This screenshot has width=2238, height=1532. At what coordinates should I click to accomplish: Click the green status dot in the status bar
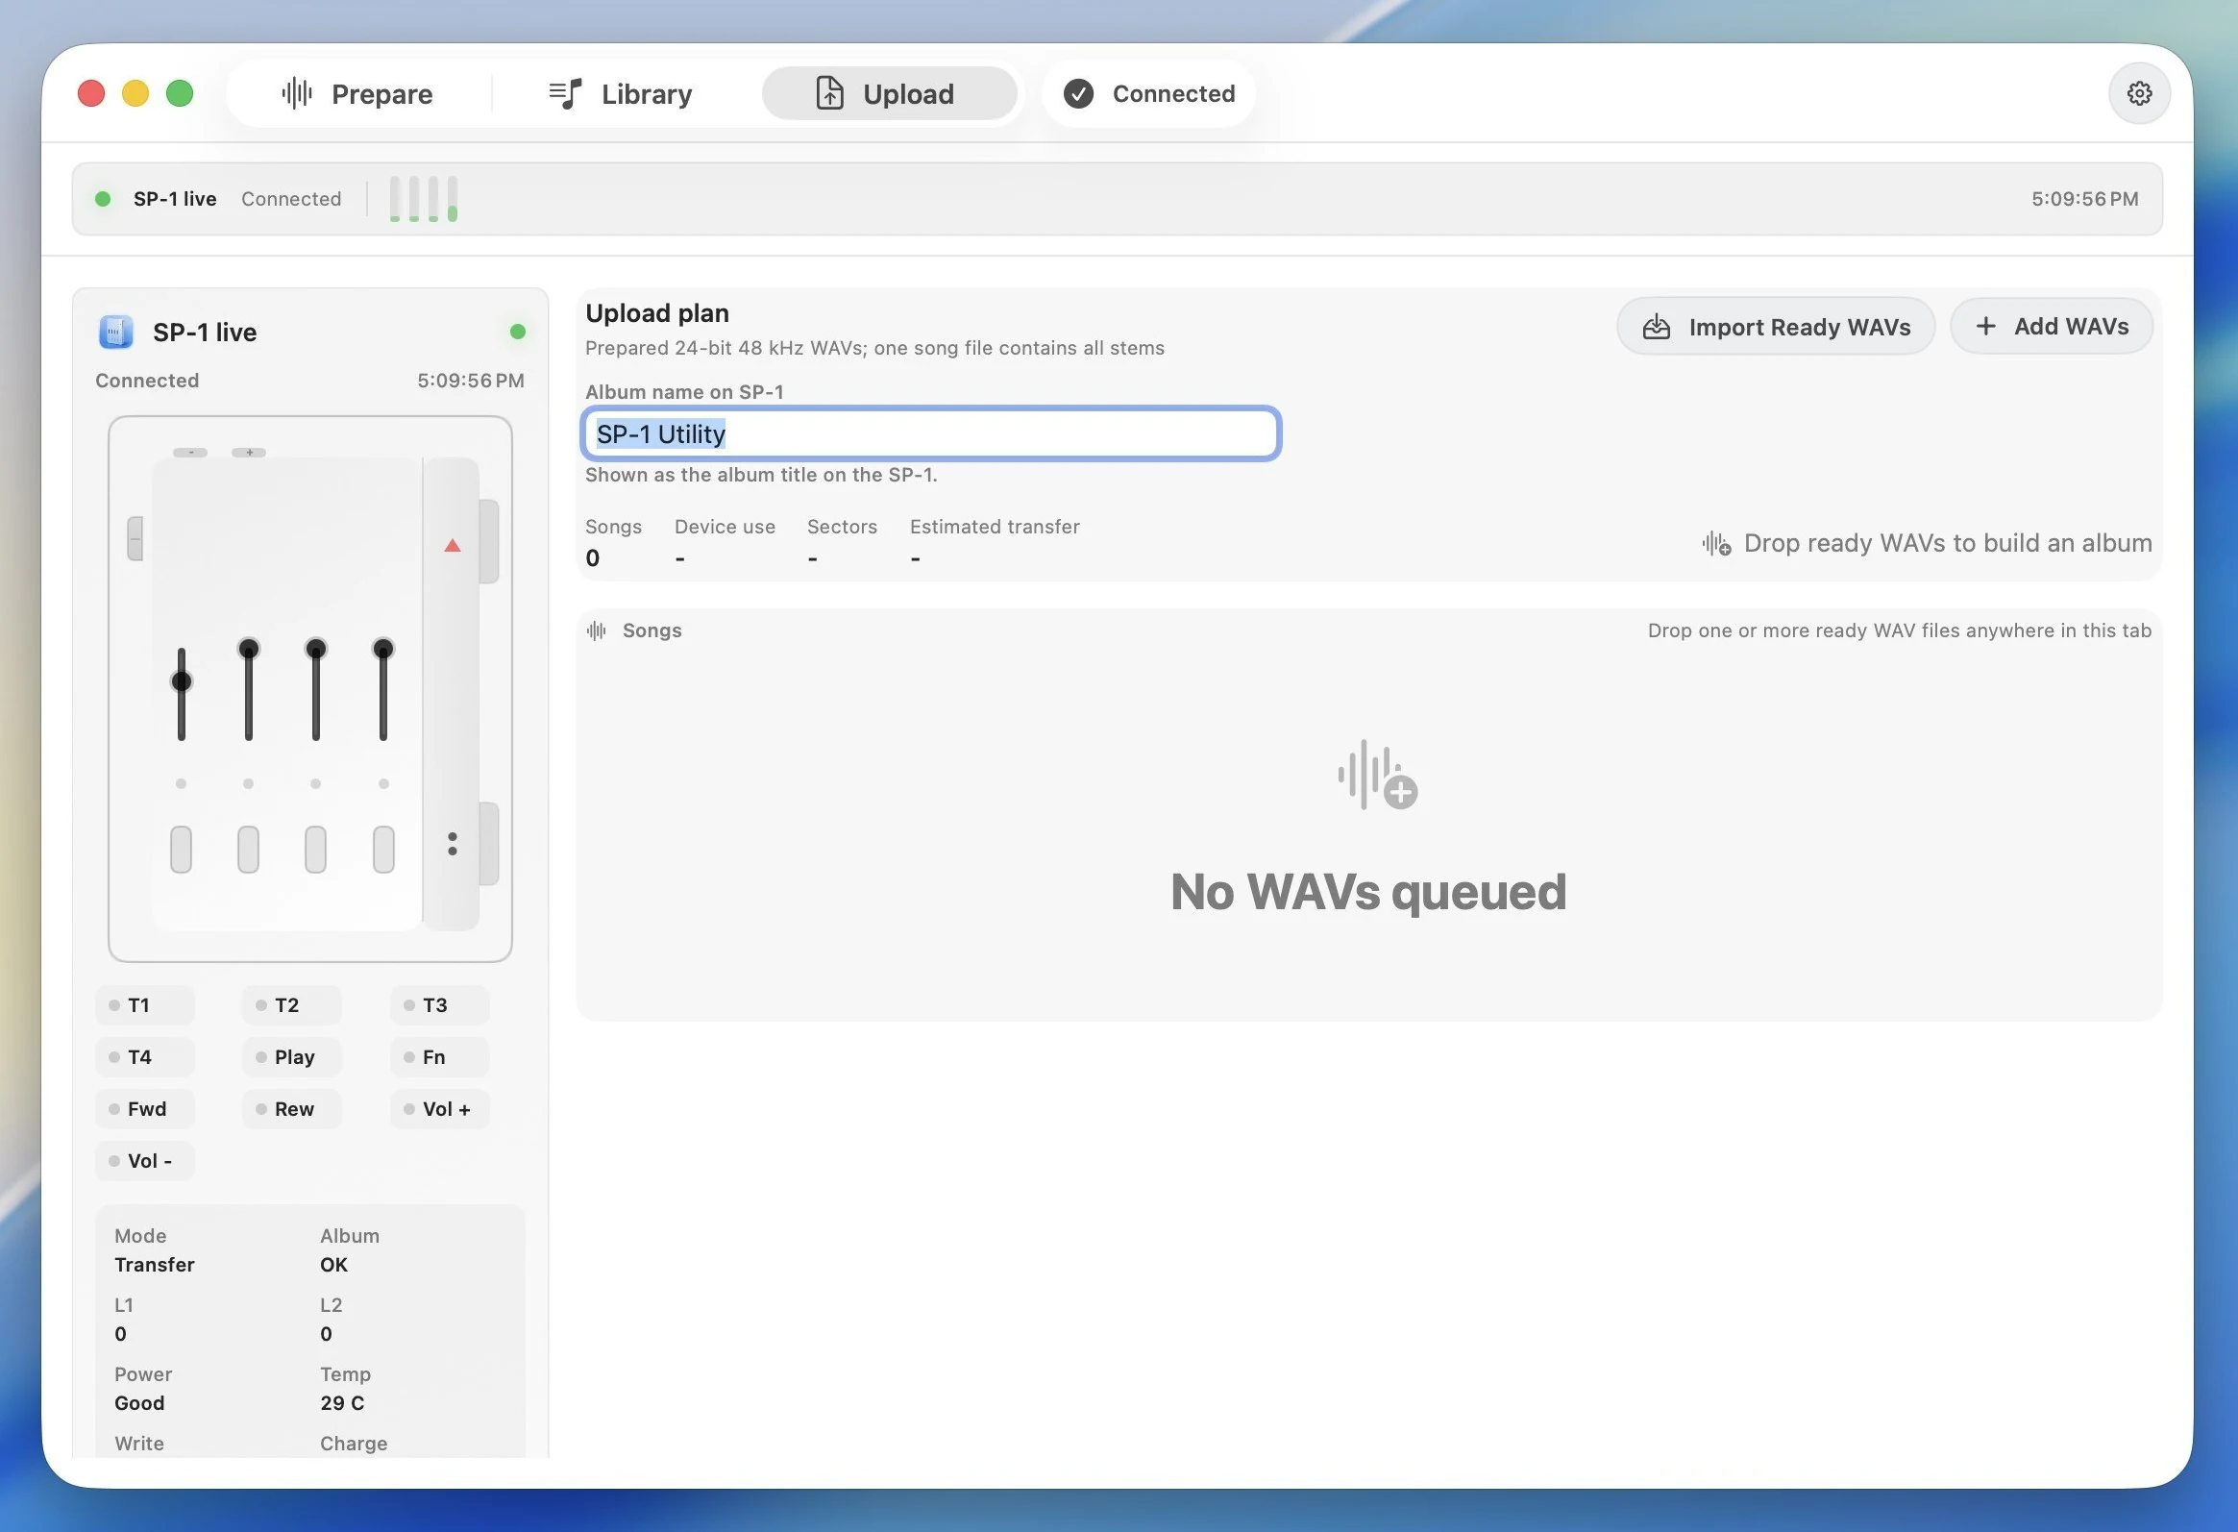pos(102,199)
